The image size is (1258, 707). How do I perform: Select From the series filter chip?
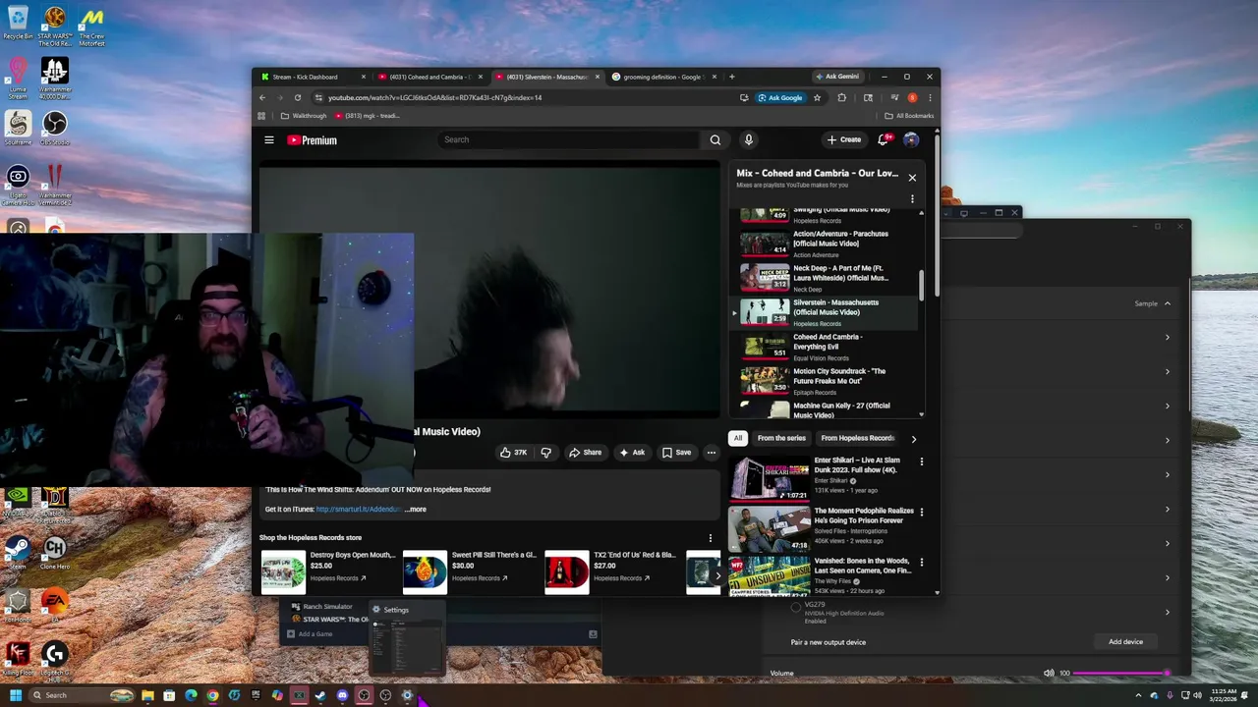pos(781,438)
